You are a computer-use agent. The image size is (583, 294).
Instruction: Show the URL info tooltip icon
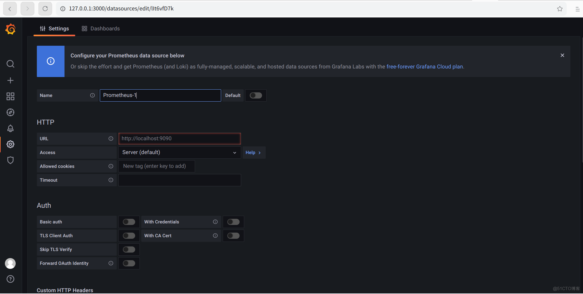coord(111,139)
